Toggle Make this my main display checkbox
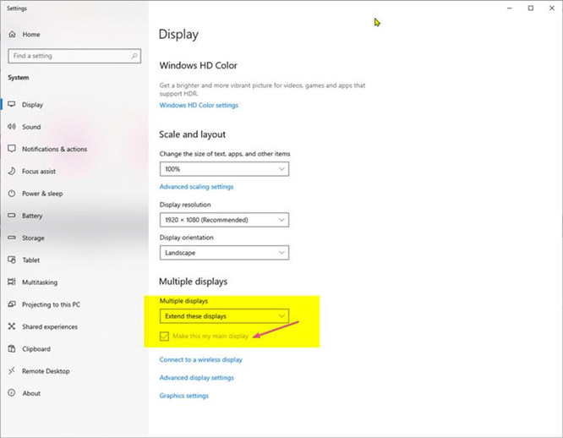The width and height of the screenshot is (563, 438). click(x=165, y=337)
